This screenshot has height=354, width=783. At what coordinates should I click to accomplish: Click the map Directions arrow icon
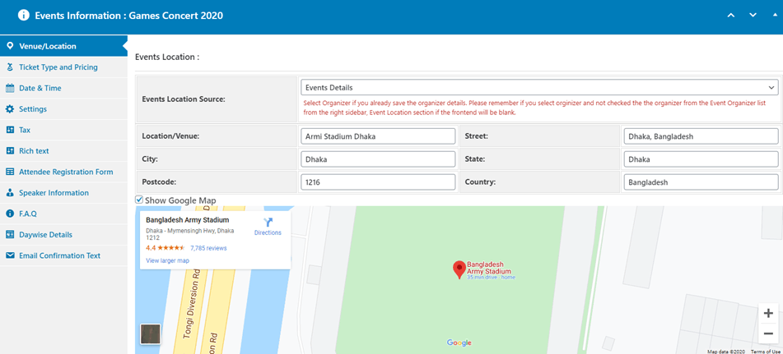(x=268, y=223)
